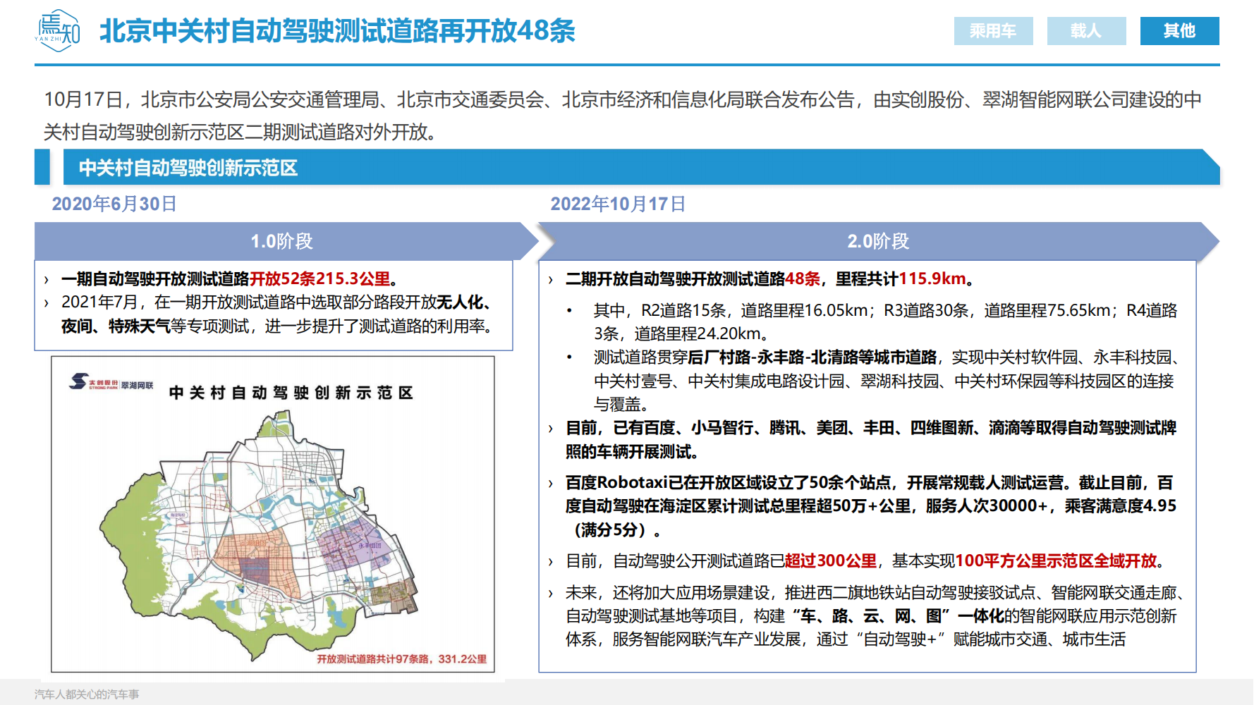Click the bold text 后厂村路-永丰路-北清路等城市道路
This screenshot has height=705, width=1254.
coord(812,357)
